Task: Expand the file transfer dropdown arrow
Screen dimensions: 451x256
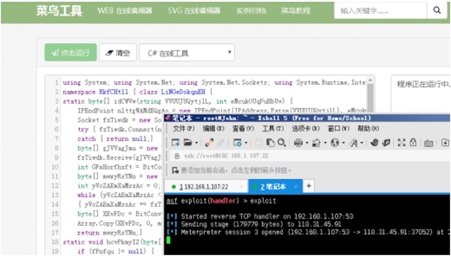Action: pos(325,143)
